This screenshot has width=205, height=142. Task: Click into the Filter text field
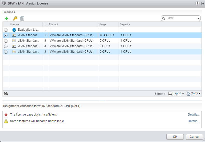point(181,18)
